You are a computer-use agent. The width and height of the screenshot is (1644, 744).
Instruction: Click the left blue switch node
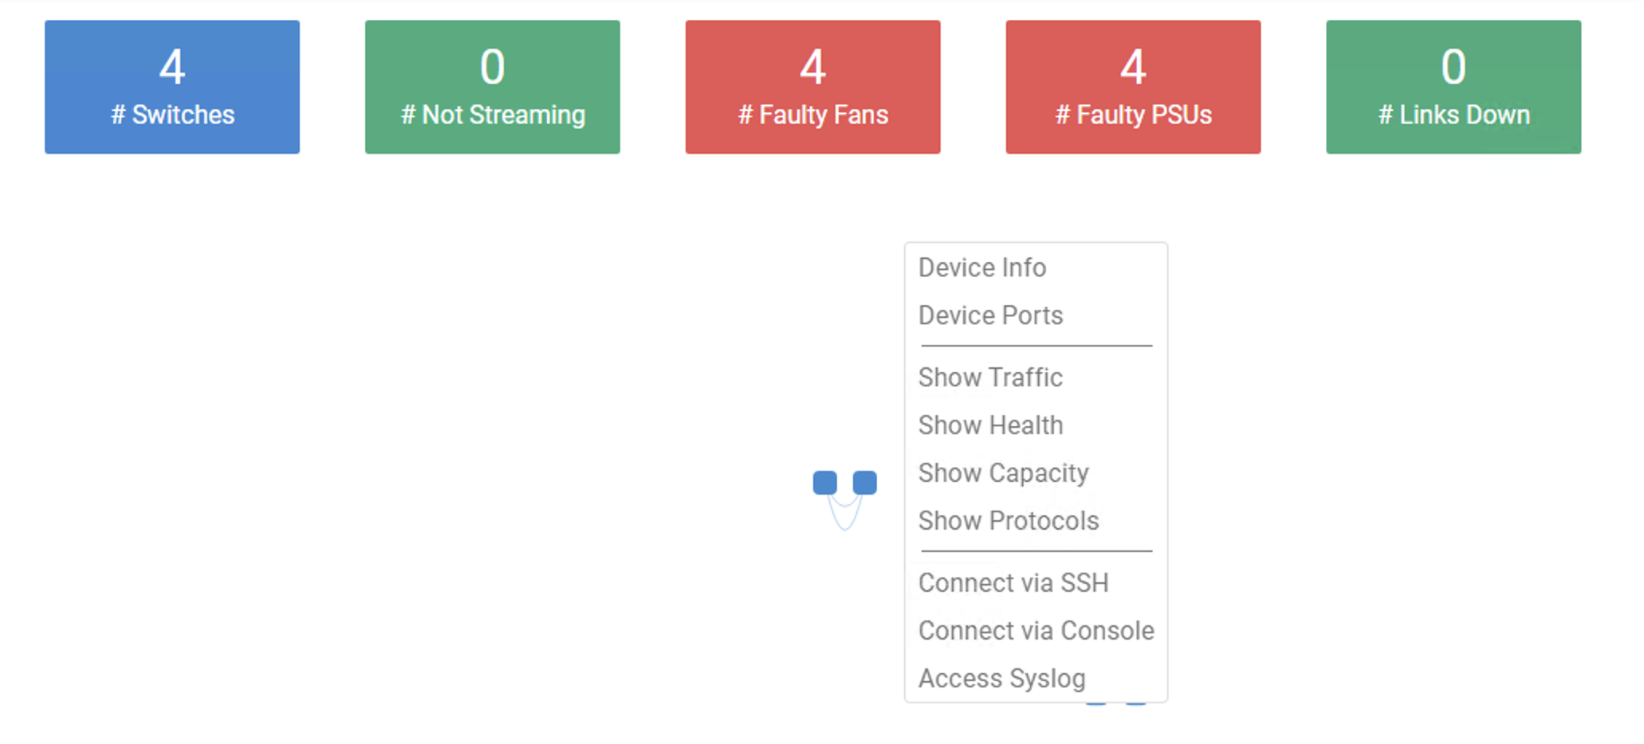click(x=824, y=482)
